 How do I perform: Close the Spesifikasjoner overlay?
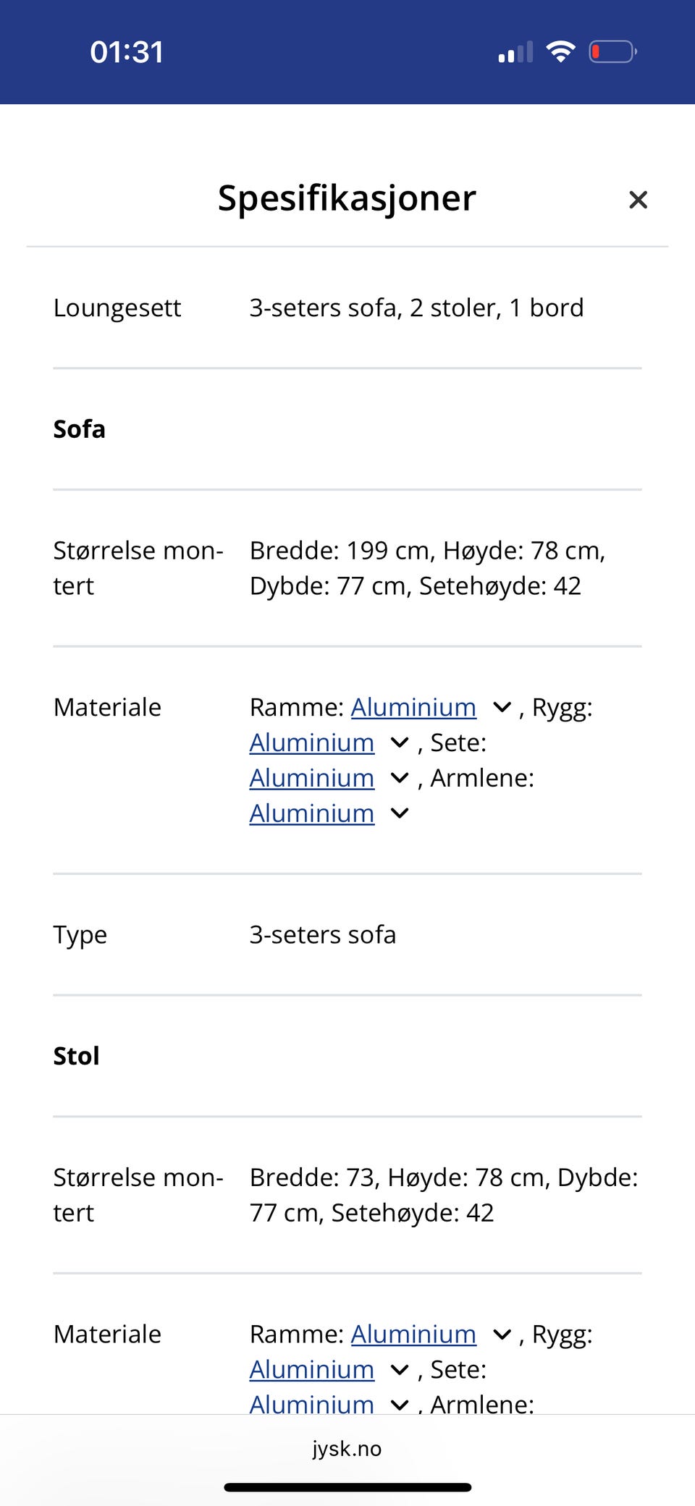(638, 200)
